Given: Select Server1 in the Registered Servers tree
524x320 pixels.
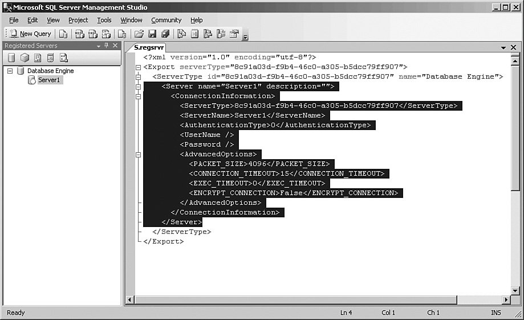Looking at the screenshot, I should click(x=49, y=80).
